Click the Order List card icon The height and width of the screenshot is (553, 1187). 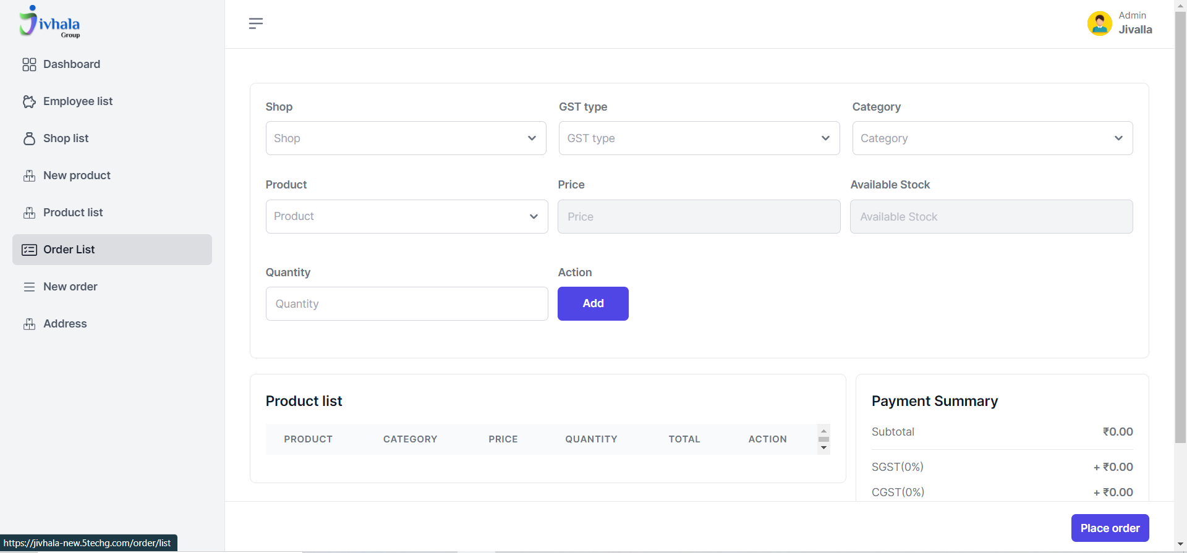[x=29, y=250]
